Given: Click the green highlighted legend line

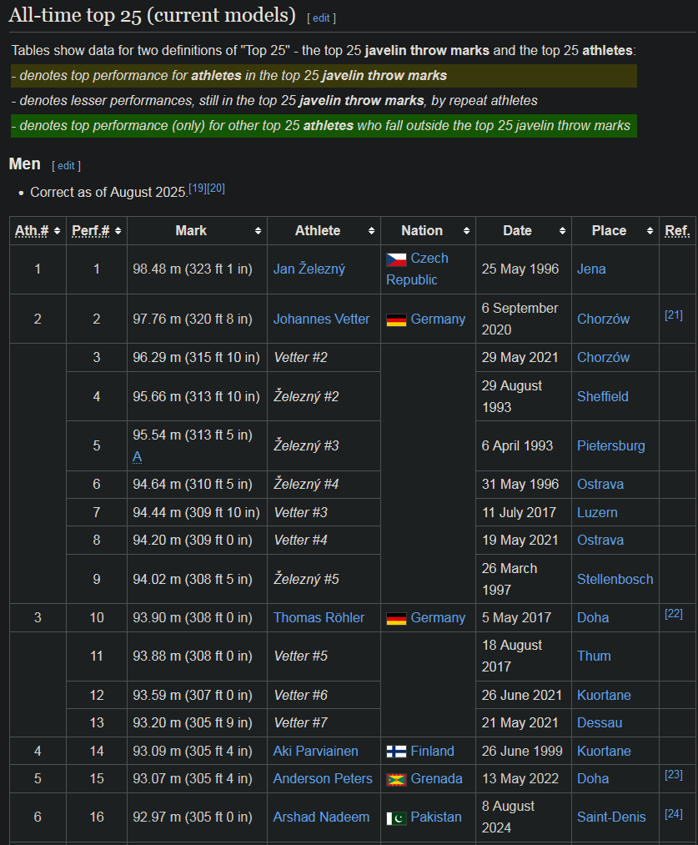Looking at the screenshot, I should (x=324, y=126).
